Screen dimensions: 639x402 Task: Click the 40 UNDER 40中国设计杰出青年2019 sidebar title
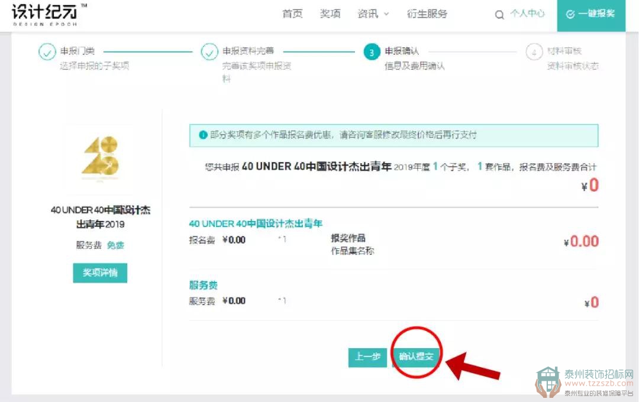tap(100, 217)
